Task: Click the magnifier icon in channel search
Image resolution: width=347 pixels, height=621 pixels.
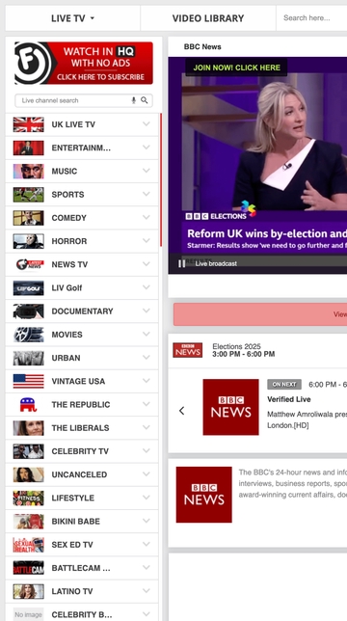Action: pyautogui.click(x=145, y=100)
